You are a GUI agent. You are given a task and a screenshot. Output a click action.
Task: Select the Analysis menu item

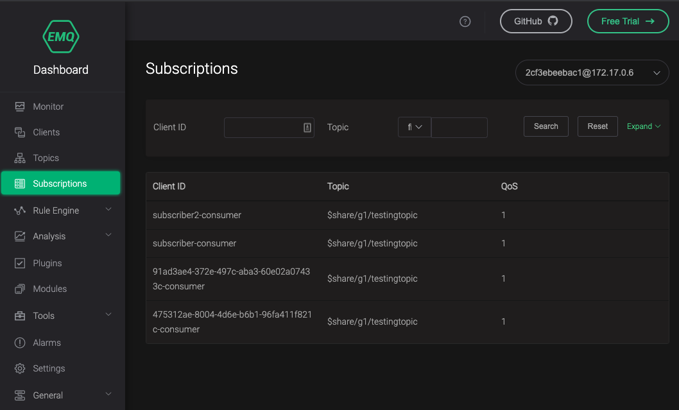48,235
